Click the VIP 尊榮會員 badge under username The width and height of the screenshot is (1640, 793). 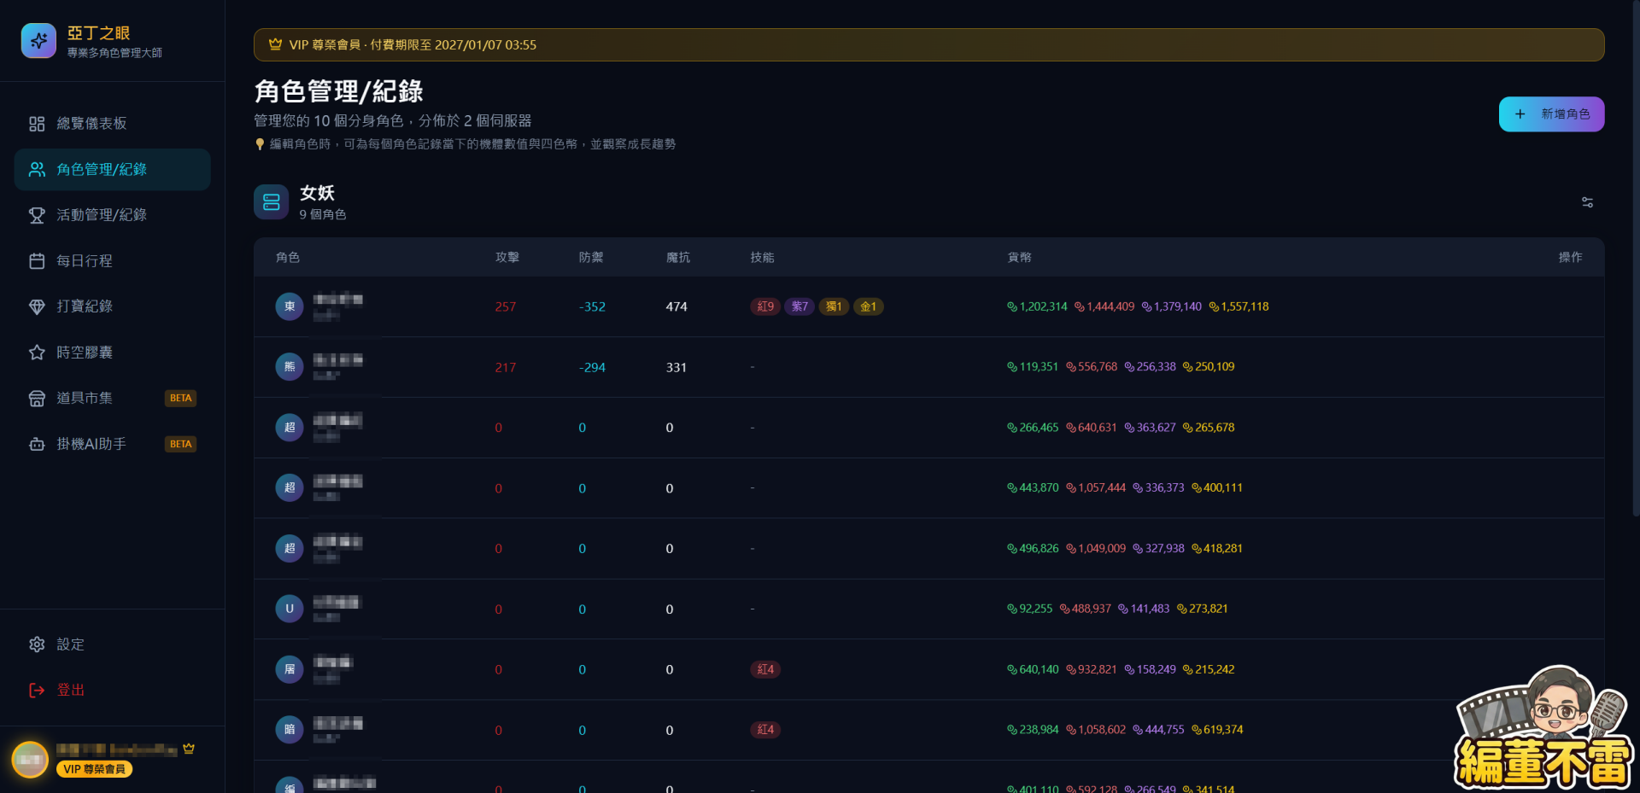94,769
